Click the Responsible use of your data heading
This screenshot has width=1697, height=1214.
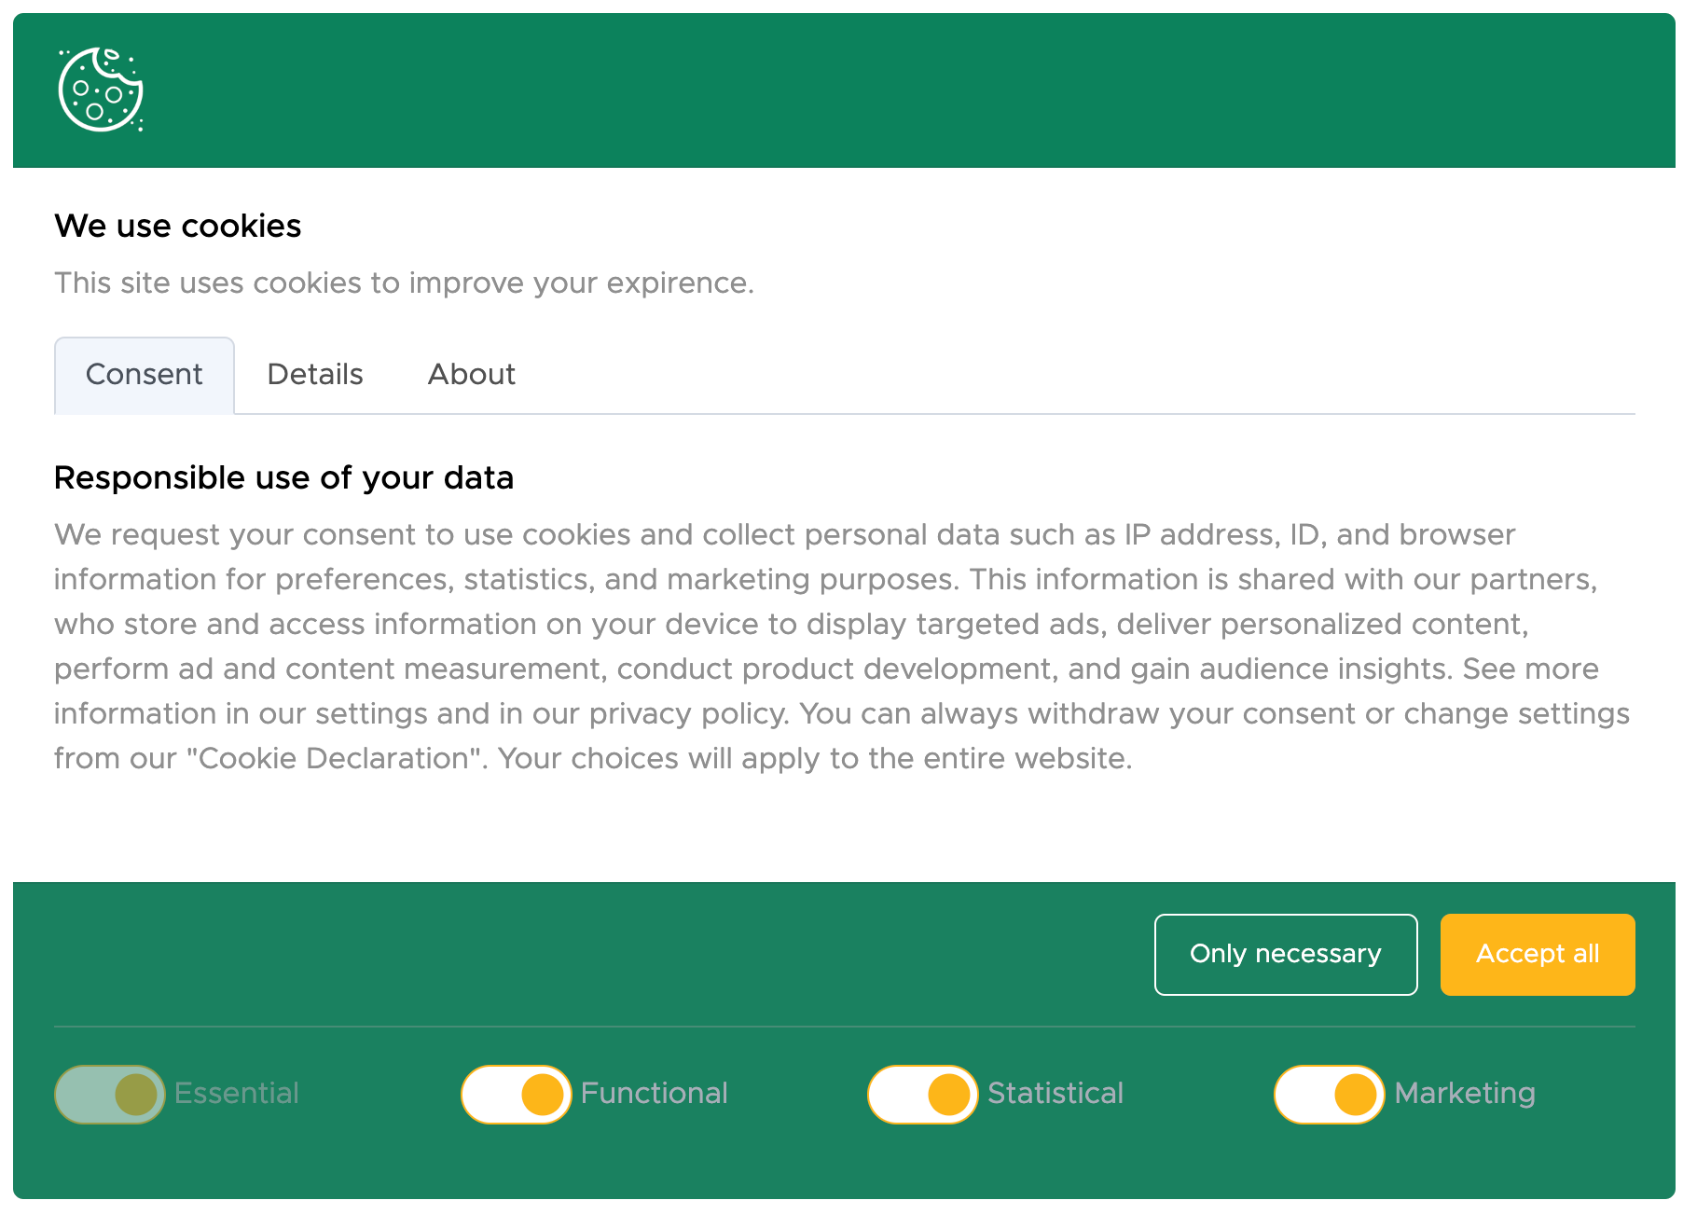click(x=284, y=477)
